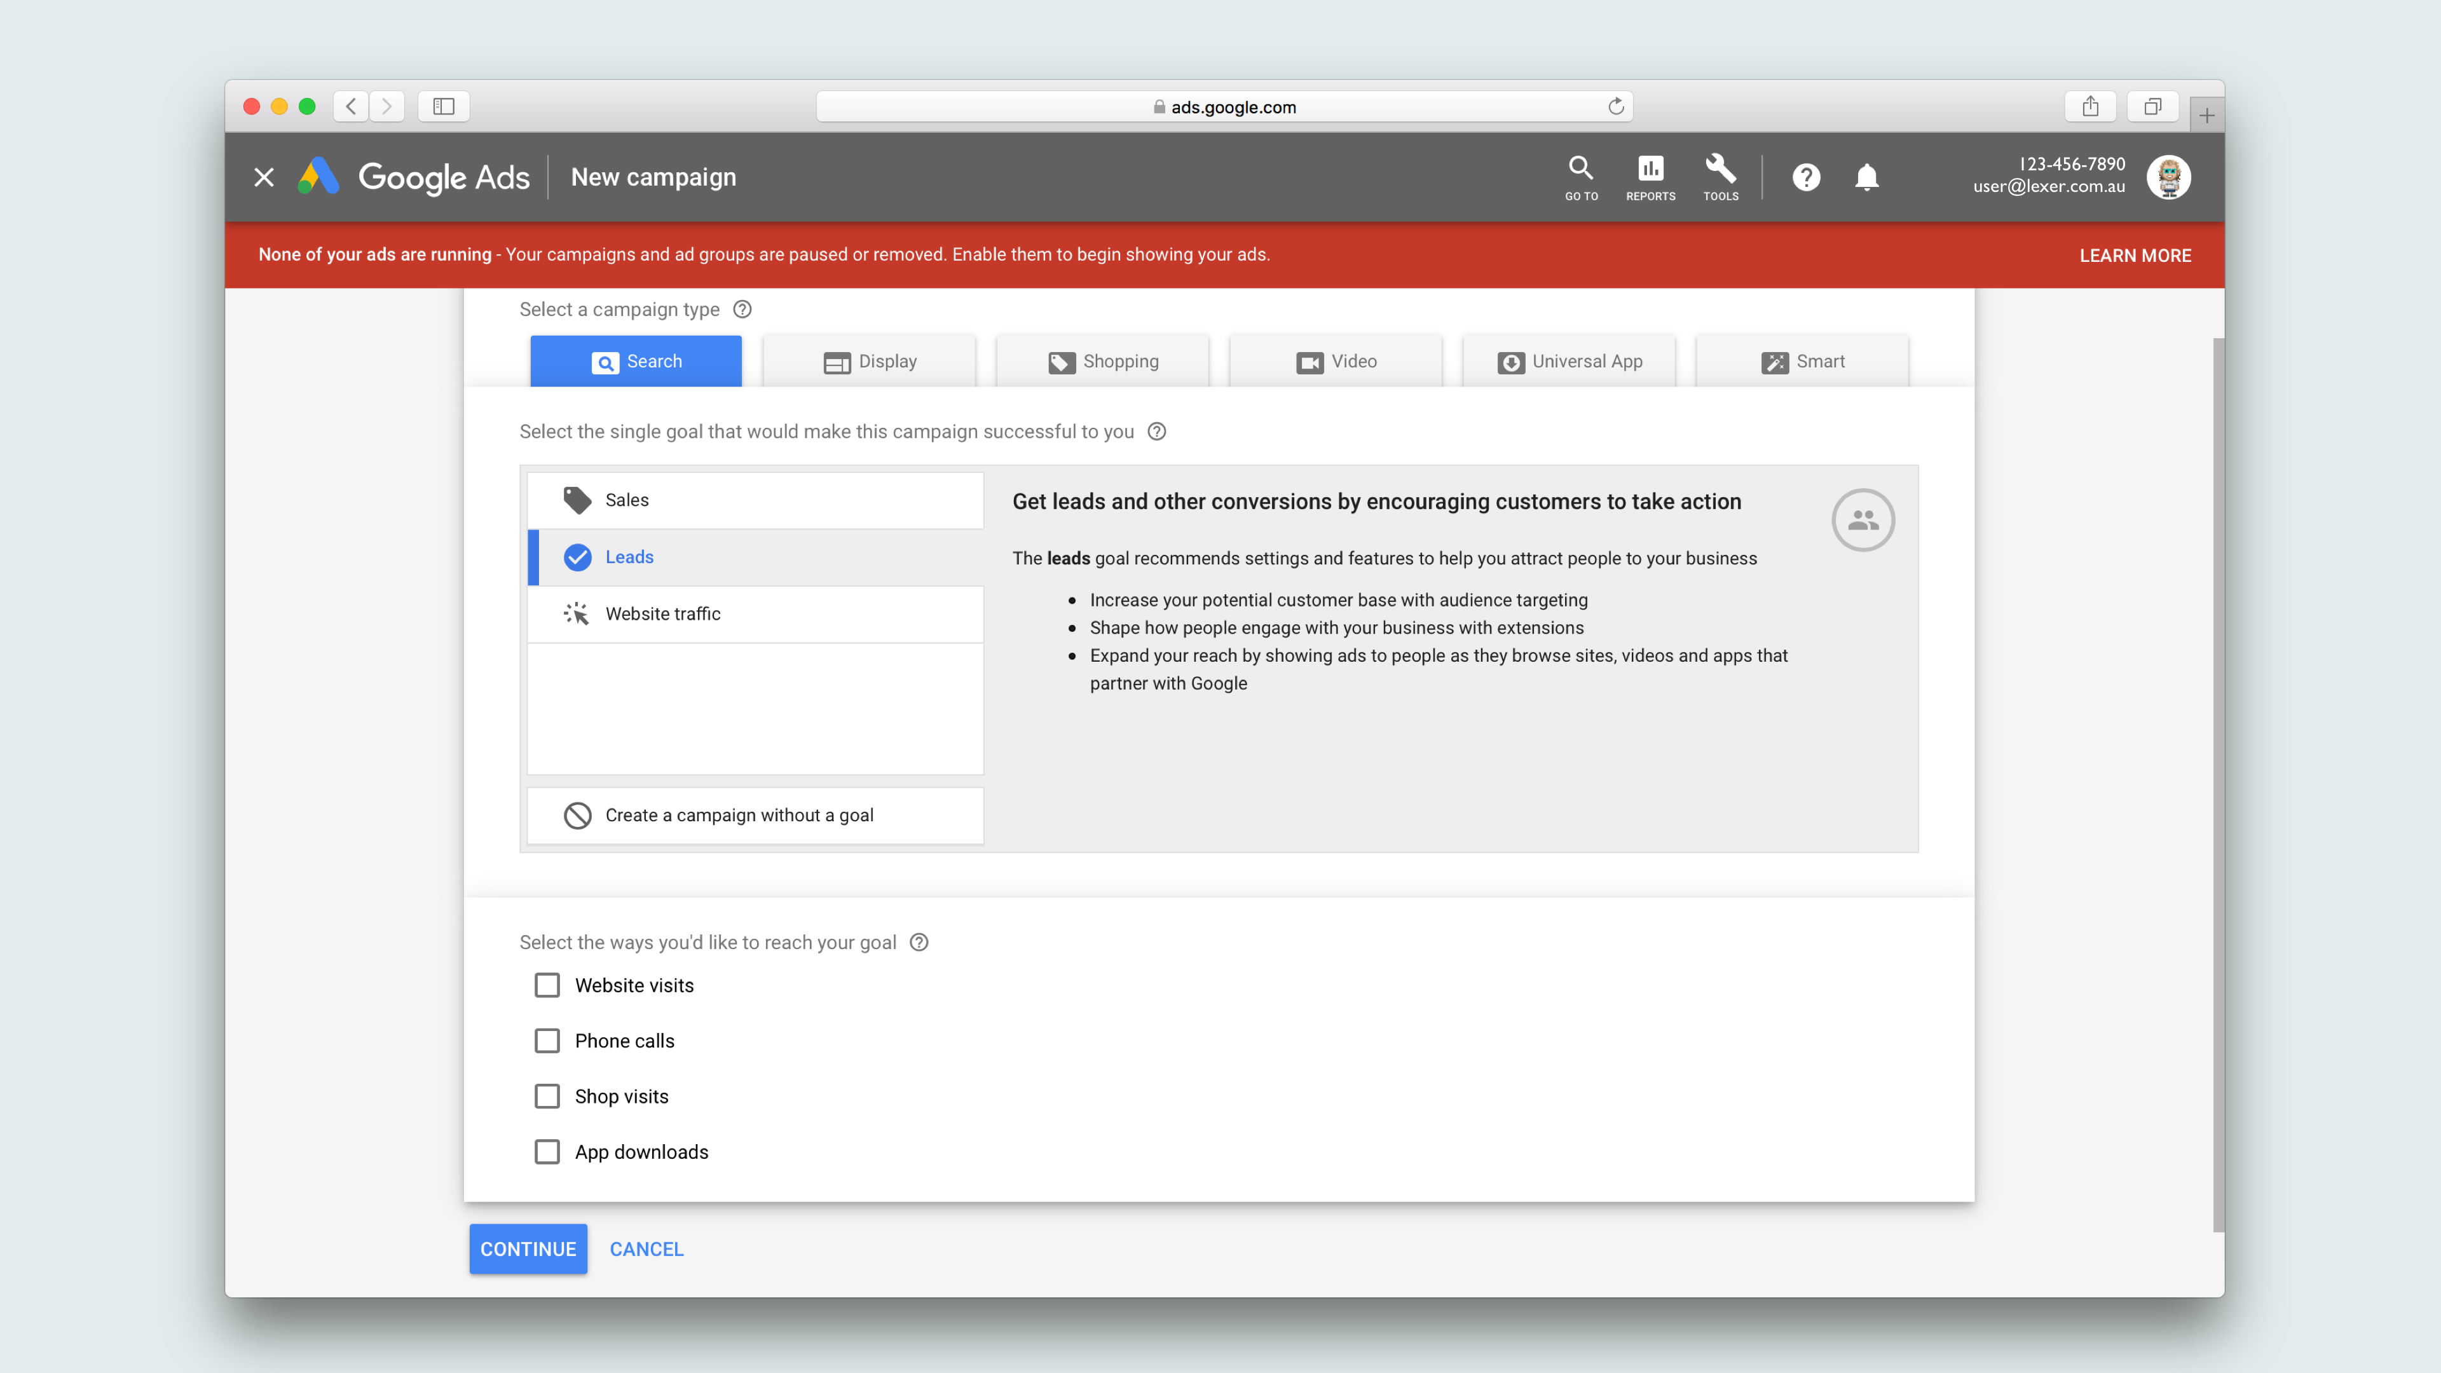The height and width of the screenshot is (1373, 2441).
Task: Enable the Website visits checkbox
Action: (547, 985)
